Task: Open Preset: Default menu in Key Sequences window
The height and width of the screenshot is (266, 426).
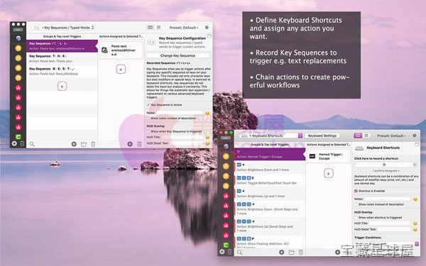Action: pos(184,28)
